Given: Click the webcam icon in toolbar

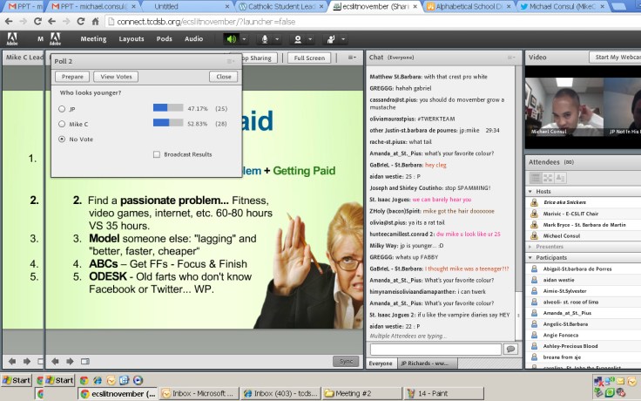Looking at the screenshot, I should pyautogui.click(x=298, y=39).
